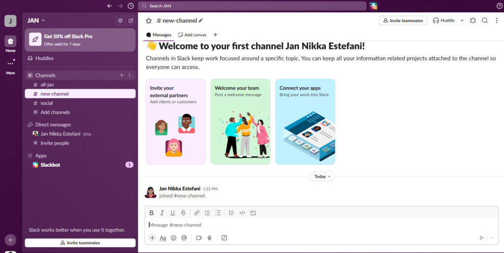Expand the Today date dropdown
The height and width of the screenshot is (253, 504).
tap(322, 177)
